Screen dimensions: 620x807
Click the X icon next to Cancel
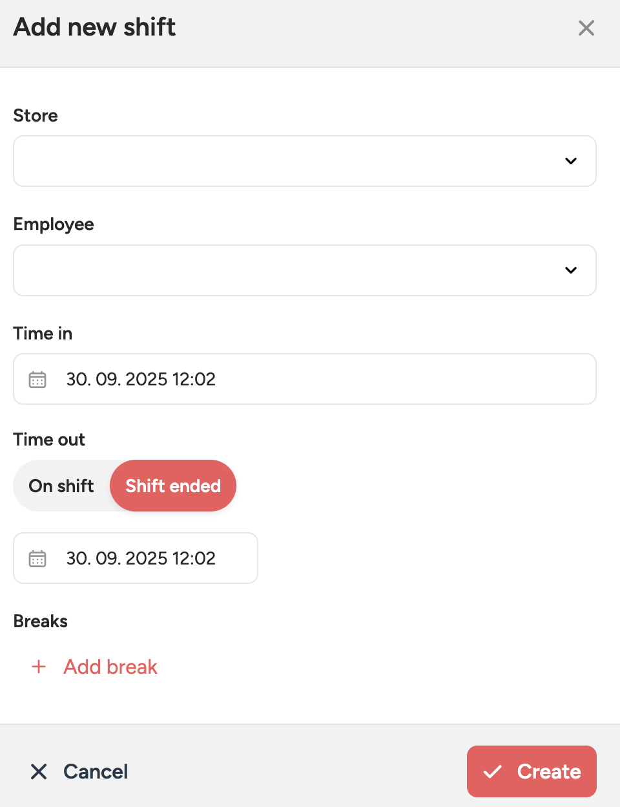coord(39,771)
